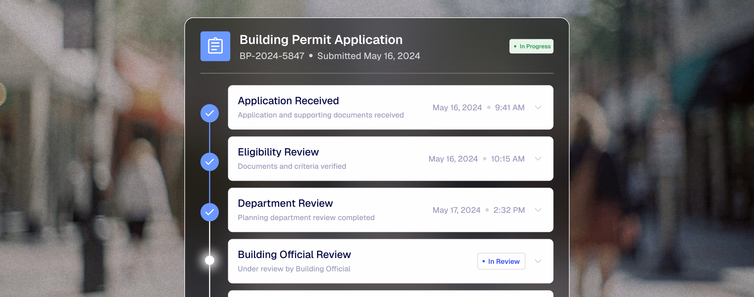Screen dimensions: 754x297
Task: Click "Documents and criteria verified" description
Action: (292, 166)
